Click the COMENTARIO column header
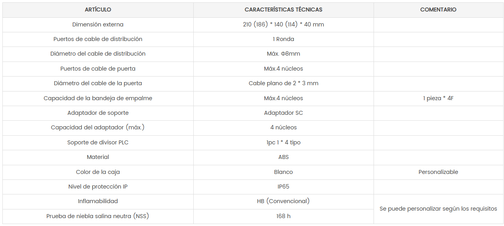Screen dimensions: 504x226 [438, 9]
